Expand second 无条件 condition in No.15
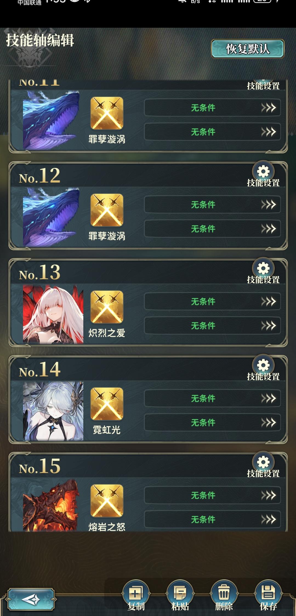The height and width of the screenshot is (616, 296). [212, 519]
